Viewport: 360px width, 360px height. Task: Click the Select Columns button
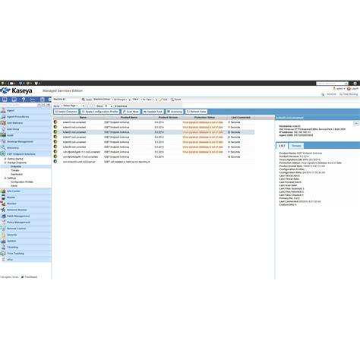pos(66,112)
